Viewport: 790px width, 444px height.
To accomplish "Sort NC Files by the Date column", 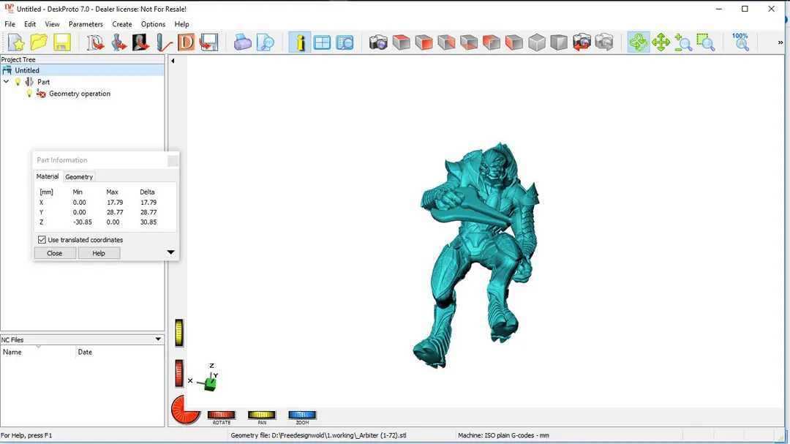I will tap(120, 352).
